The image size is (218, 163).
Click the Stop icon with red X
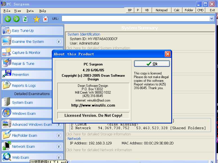pyautogui.click(x=45, y=19)
